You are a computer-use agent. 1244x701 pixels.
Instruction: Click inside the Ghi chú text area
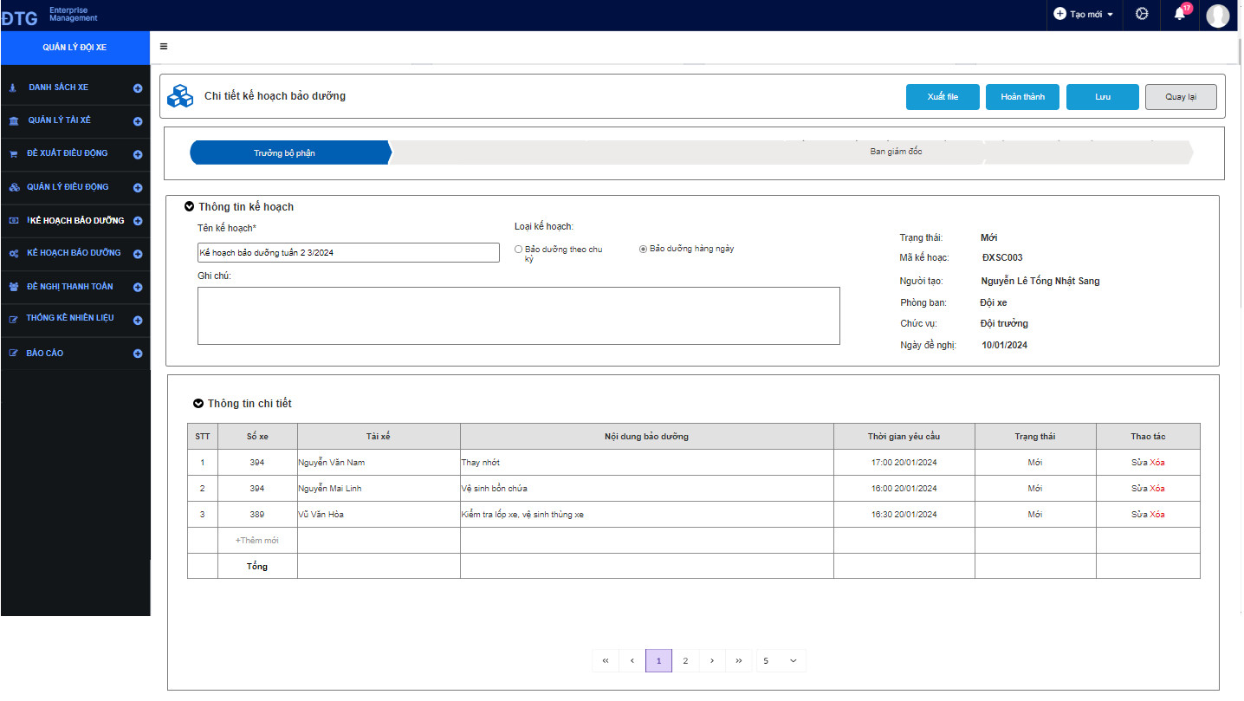click(x=519, y=316)
